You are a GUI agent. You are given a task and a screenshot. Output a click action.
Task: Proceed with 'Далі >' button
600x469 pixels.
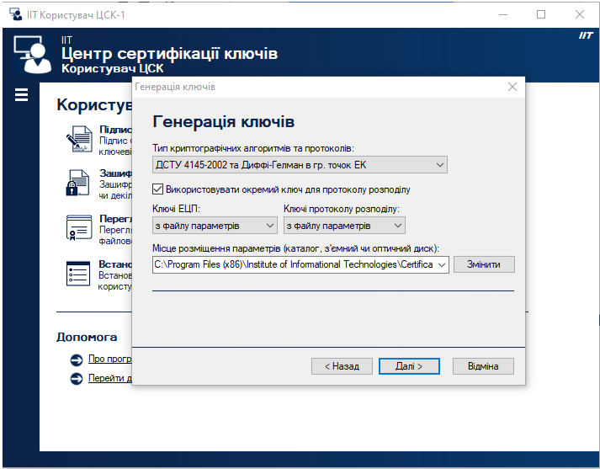pyautogui.click(x=409, y=366)
